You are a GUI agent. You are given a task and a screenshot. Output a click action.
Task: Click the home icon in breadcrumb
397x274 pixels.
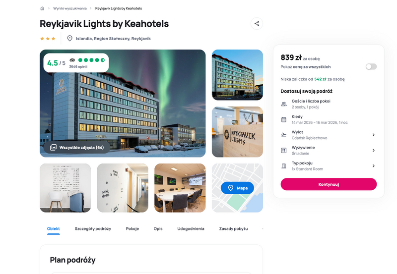(x=42, y=8)
